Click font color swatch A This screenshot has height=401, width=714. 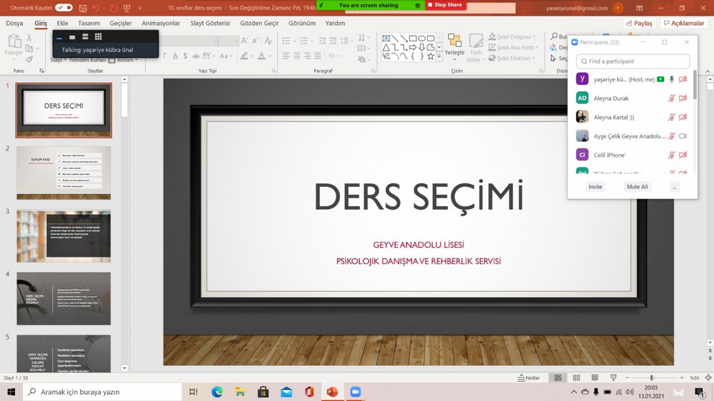(261, 56)
